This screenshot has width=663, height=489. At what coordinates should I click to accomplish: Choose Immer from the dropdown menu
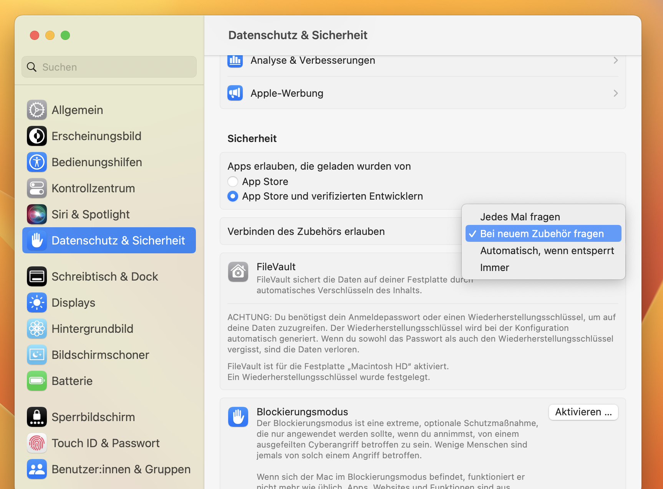coord(494,268)
